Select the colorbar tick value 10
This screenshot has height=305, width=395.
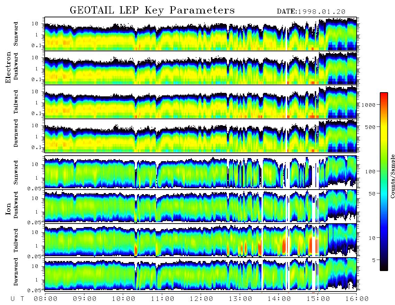click(372, 238)
